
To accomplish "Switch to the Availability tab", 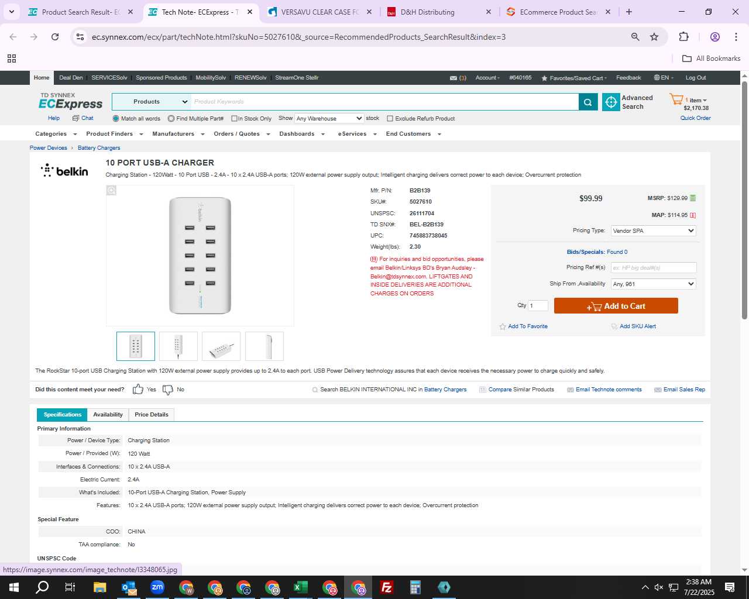I will [x=108, y=415].
